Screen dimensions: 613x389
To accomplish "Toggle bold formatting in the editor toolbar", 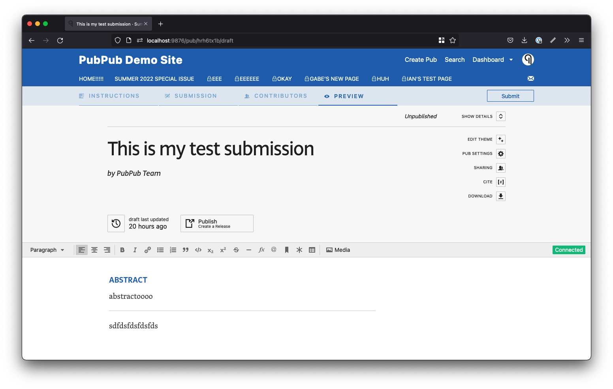I will [x=122, y=249].
